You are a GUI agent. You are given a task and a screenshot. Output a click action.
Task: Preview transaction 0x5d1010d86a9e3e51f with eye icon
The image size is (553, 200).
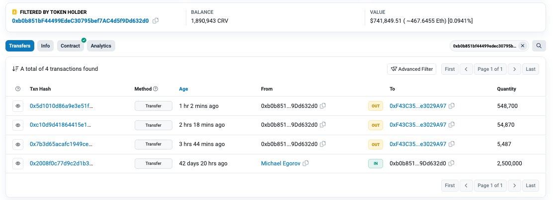click(x=18, y=106)
